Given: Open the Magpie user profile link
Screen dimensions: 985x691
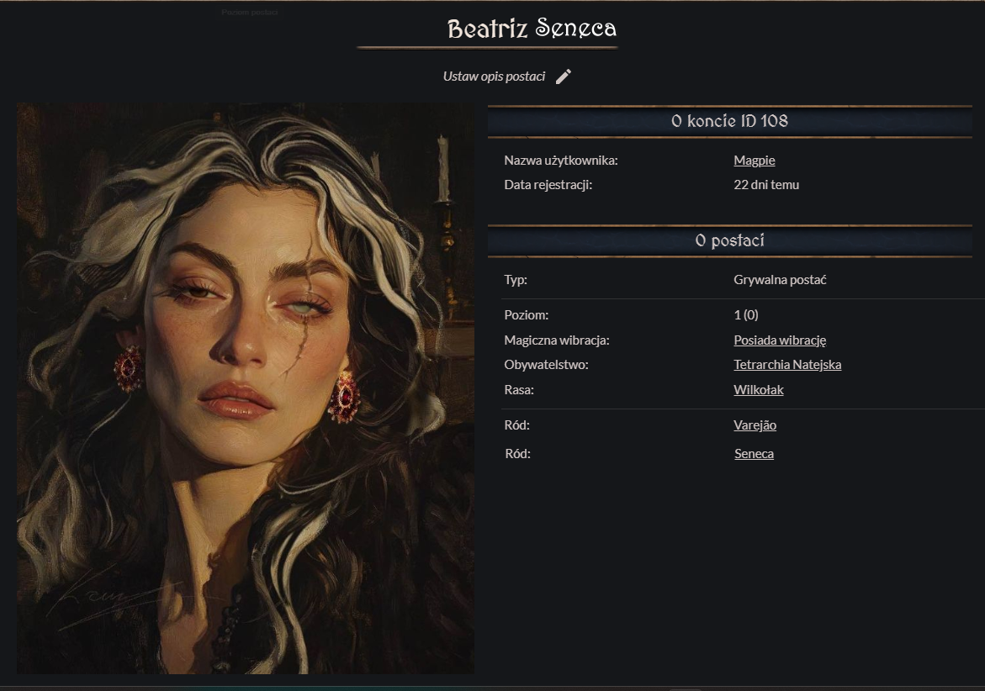Looking at the screenshot, I should tap(754, 160).
